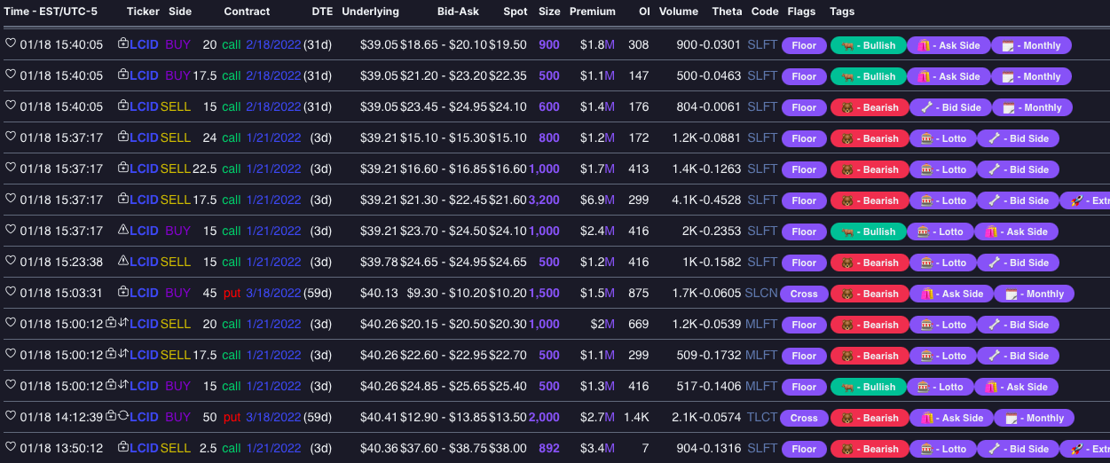The image size is (1110, 463).
Task: Toggle heart on 13:50:12 SELL 2.5 call row
Action: (x=11, y=448)
